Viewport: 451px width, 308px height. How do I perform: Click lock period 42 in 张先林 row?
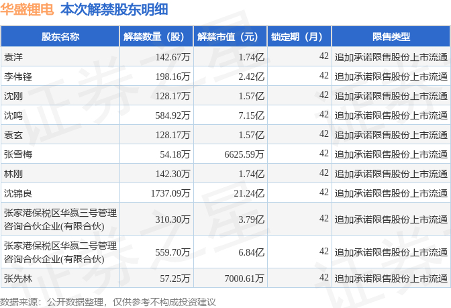pos(324,277)
